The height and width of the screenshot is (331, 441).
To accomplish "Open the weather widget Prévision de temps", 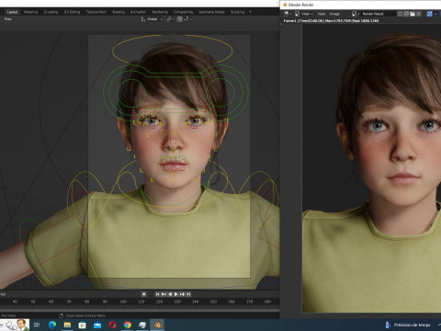I will [409, 325].
